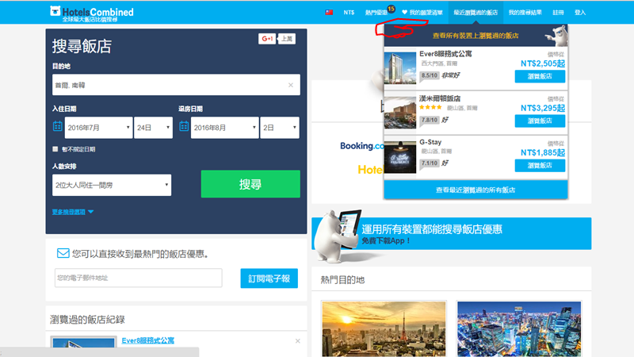Screen dimensions: 634x357
Task: Remove Ever8 history entry with X
Action: [x=298, y=341]
